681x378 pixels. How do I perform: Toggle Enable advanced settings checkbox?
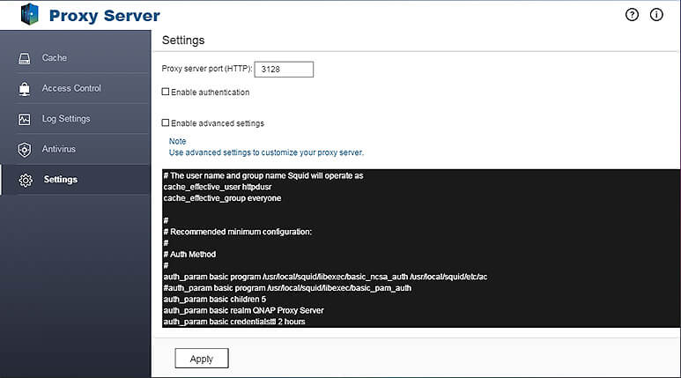[166, 123]
